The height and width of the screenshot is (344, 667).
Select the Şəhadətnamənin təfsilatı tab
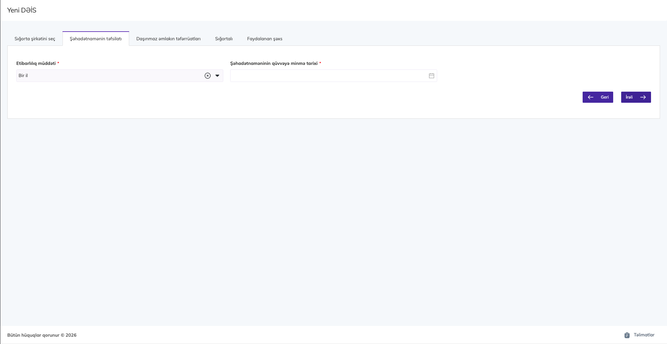[95, 39]
